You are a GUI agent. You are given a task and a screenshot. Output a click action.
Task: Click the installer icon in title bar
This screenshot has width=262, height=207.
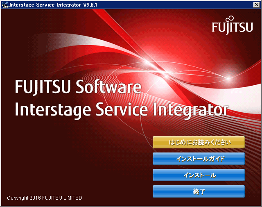[x=5, y=5]
